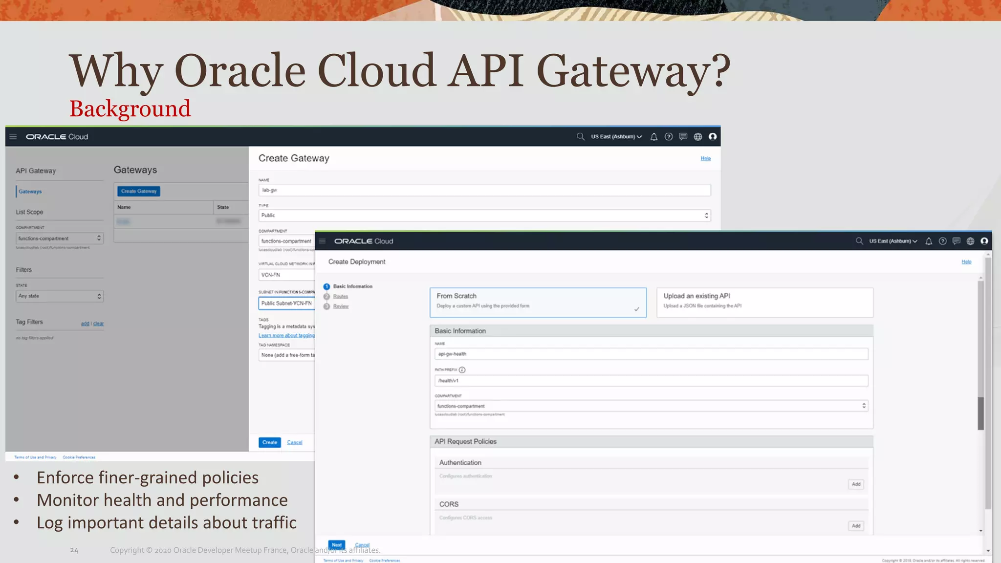Click Next button in Create Deployment

(337, 545)
